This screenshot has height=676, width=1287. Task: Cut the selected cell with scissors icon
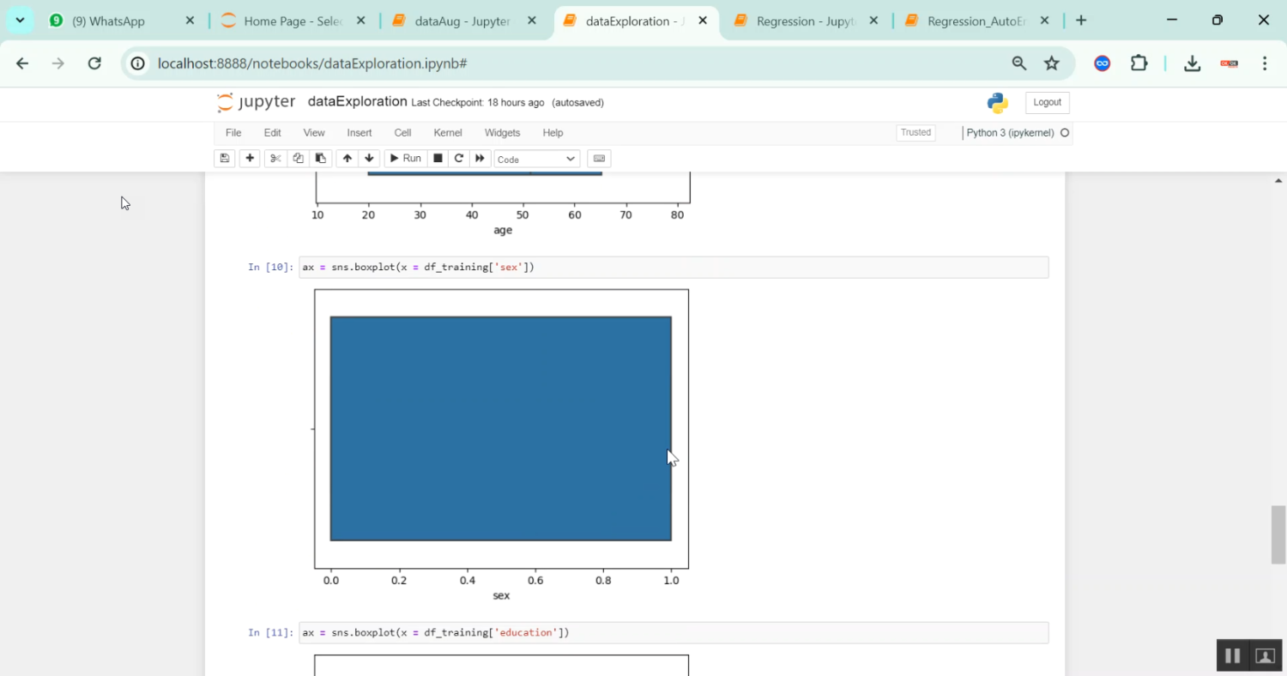(x=275, y=158)
